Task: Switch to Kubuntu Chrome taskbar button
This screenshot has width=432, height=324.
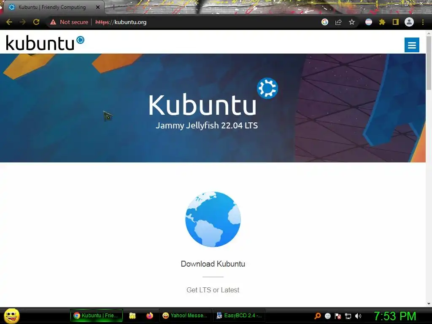Action: coord(96,316)
